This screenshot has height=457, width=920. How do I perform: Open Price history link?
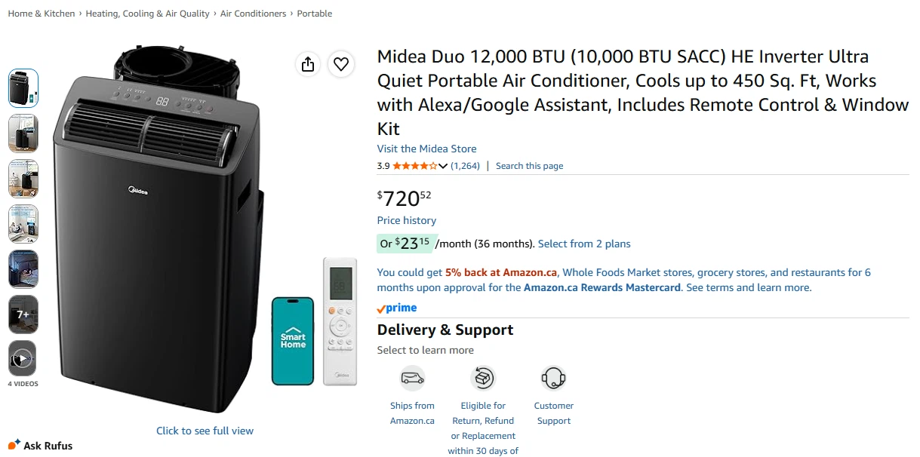click(x=407, y=220)
